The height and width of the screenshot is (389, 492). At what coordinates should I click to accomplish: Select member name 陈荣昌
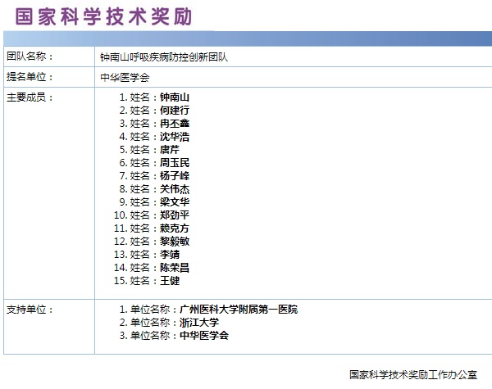click(175, 267)
